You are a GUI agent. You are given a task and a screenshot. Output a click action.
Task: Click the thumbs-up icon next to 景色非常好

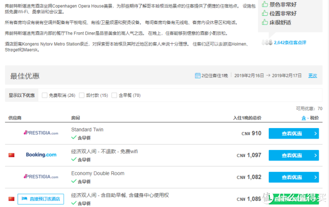click(x=265, y=4)
